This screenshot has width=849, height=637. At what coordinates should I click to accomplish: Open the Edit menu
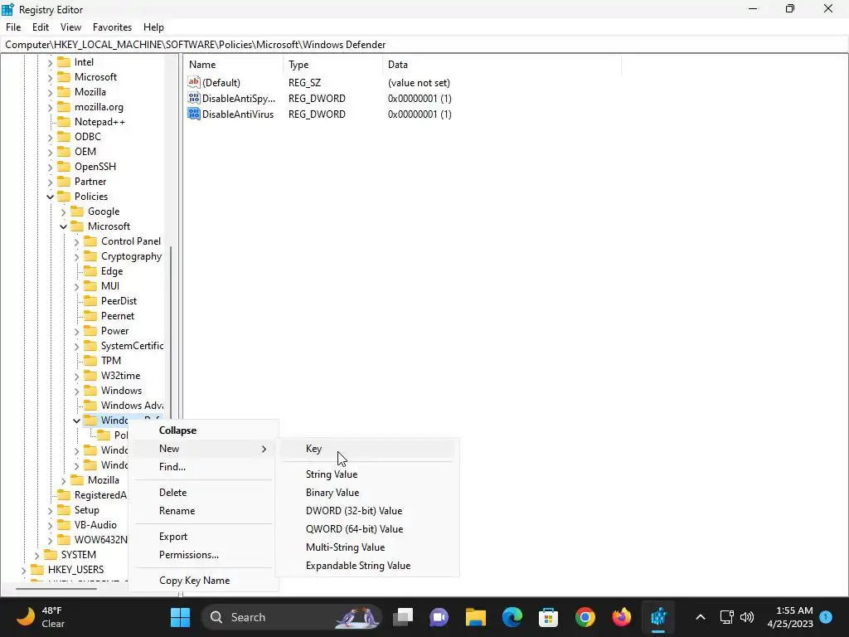(x=41, y=27)
